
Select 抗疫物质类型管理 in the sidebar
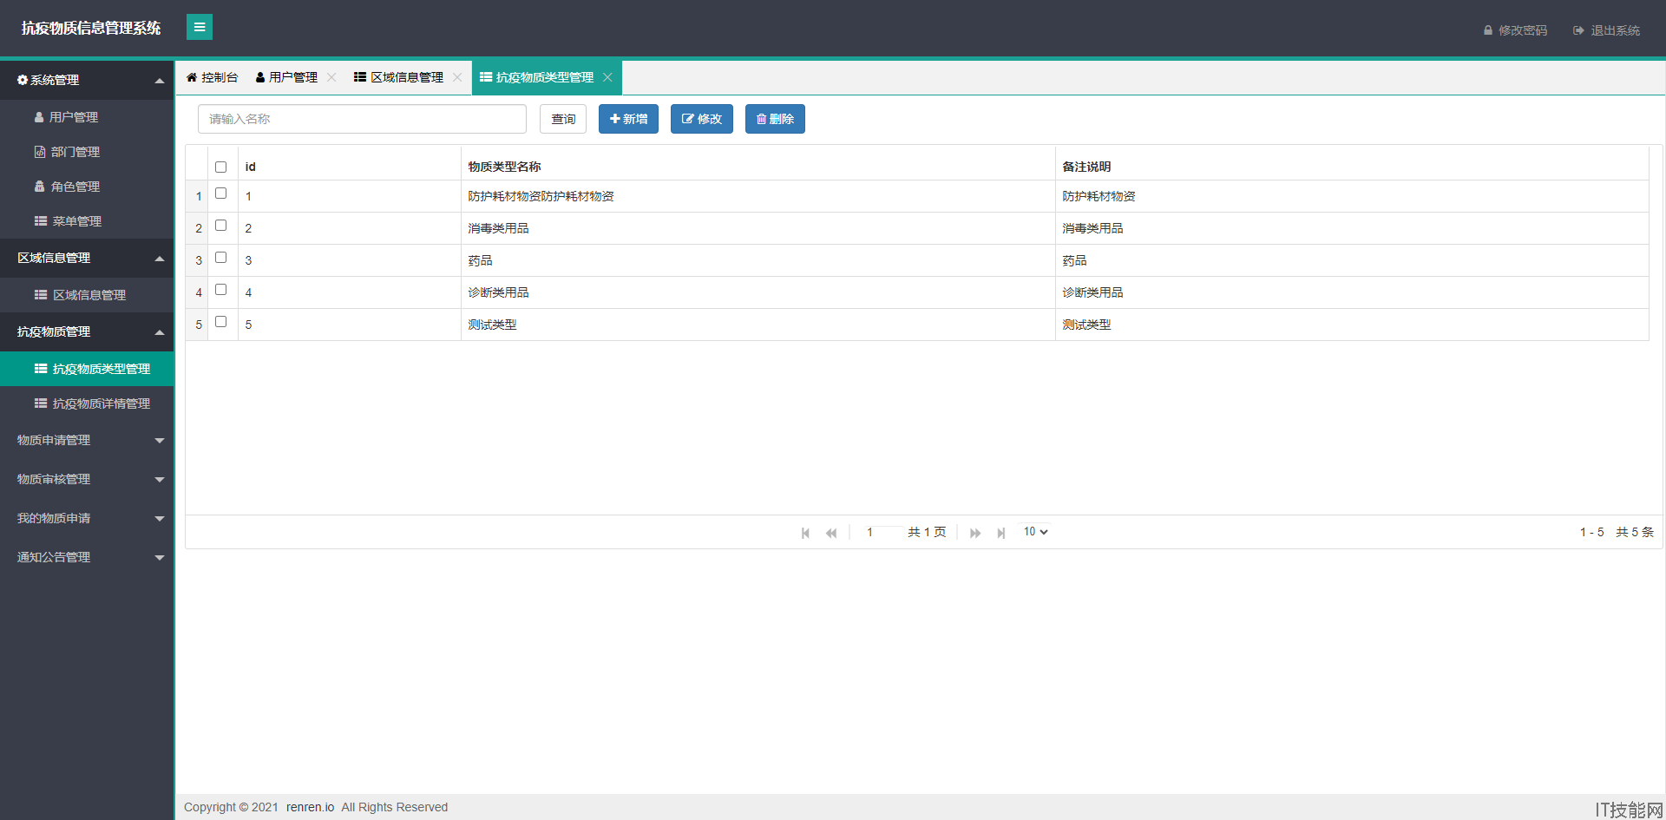(87, 369)
